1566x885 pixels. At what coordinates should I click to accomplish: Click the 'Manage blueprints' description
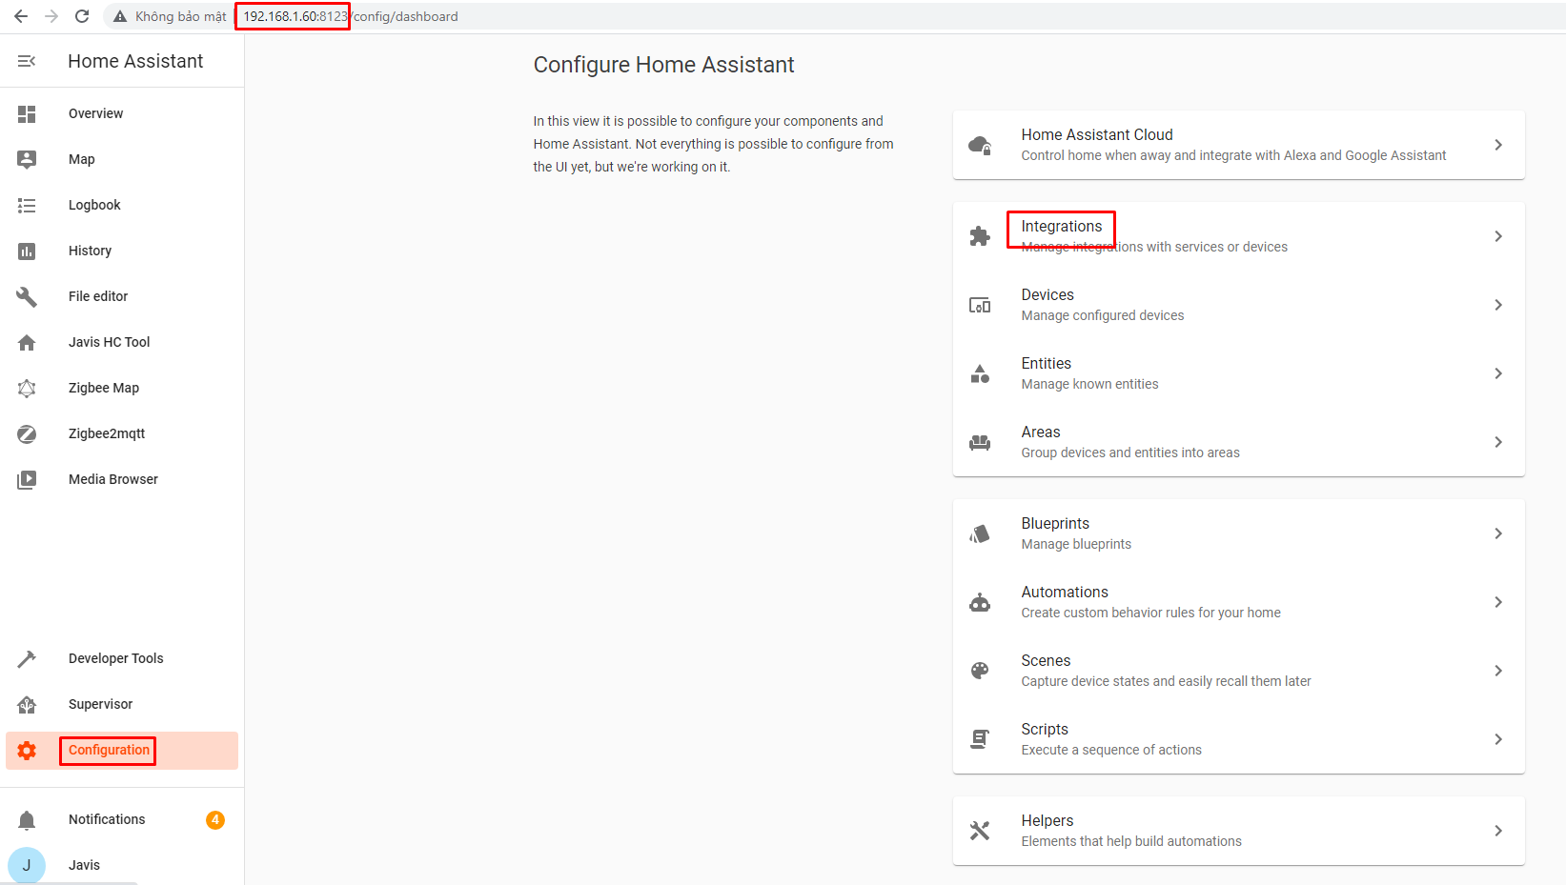point(1076,544)
